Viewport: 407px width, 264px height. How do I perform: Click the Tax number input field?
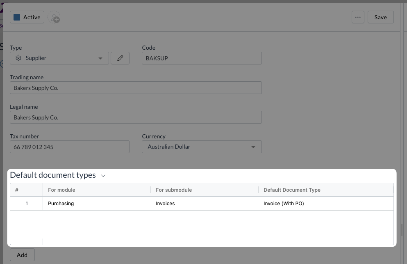tap(69, 147)
